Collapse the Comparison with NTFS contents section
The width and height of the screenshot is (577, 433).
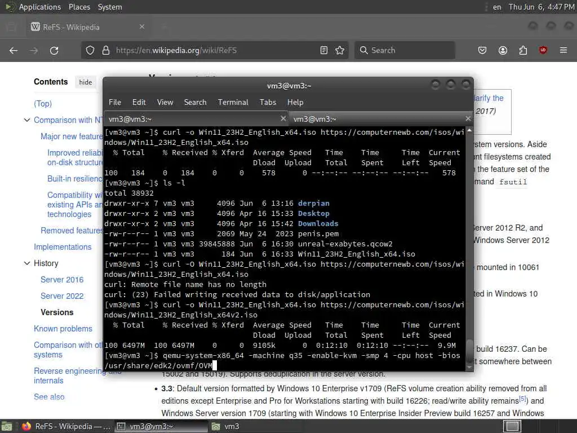(27, 120)
